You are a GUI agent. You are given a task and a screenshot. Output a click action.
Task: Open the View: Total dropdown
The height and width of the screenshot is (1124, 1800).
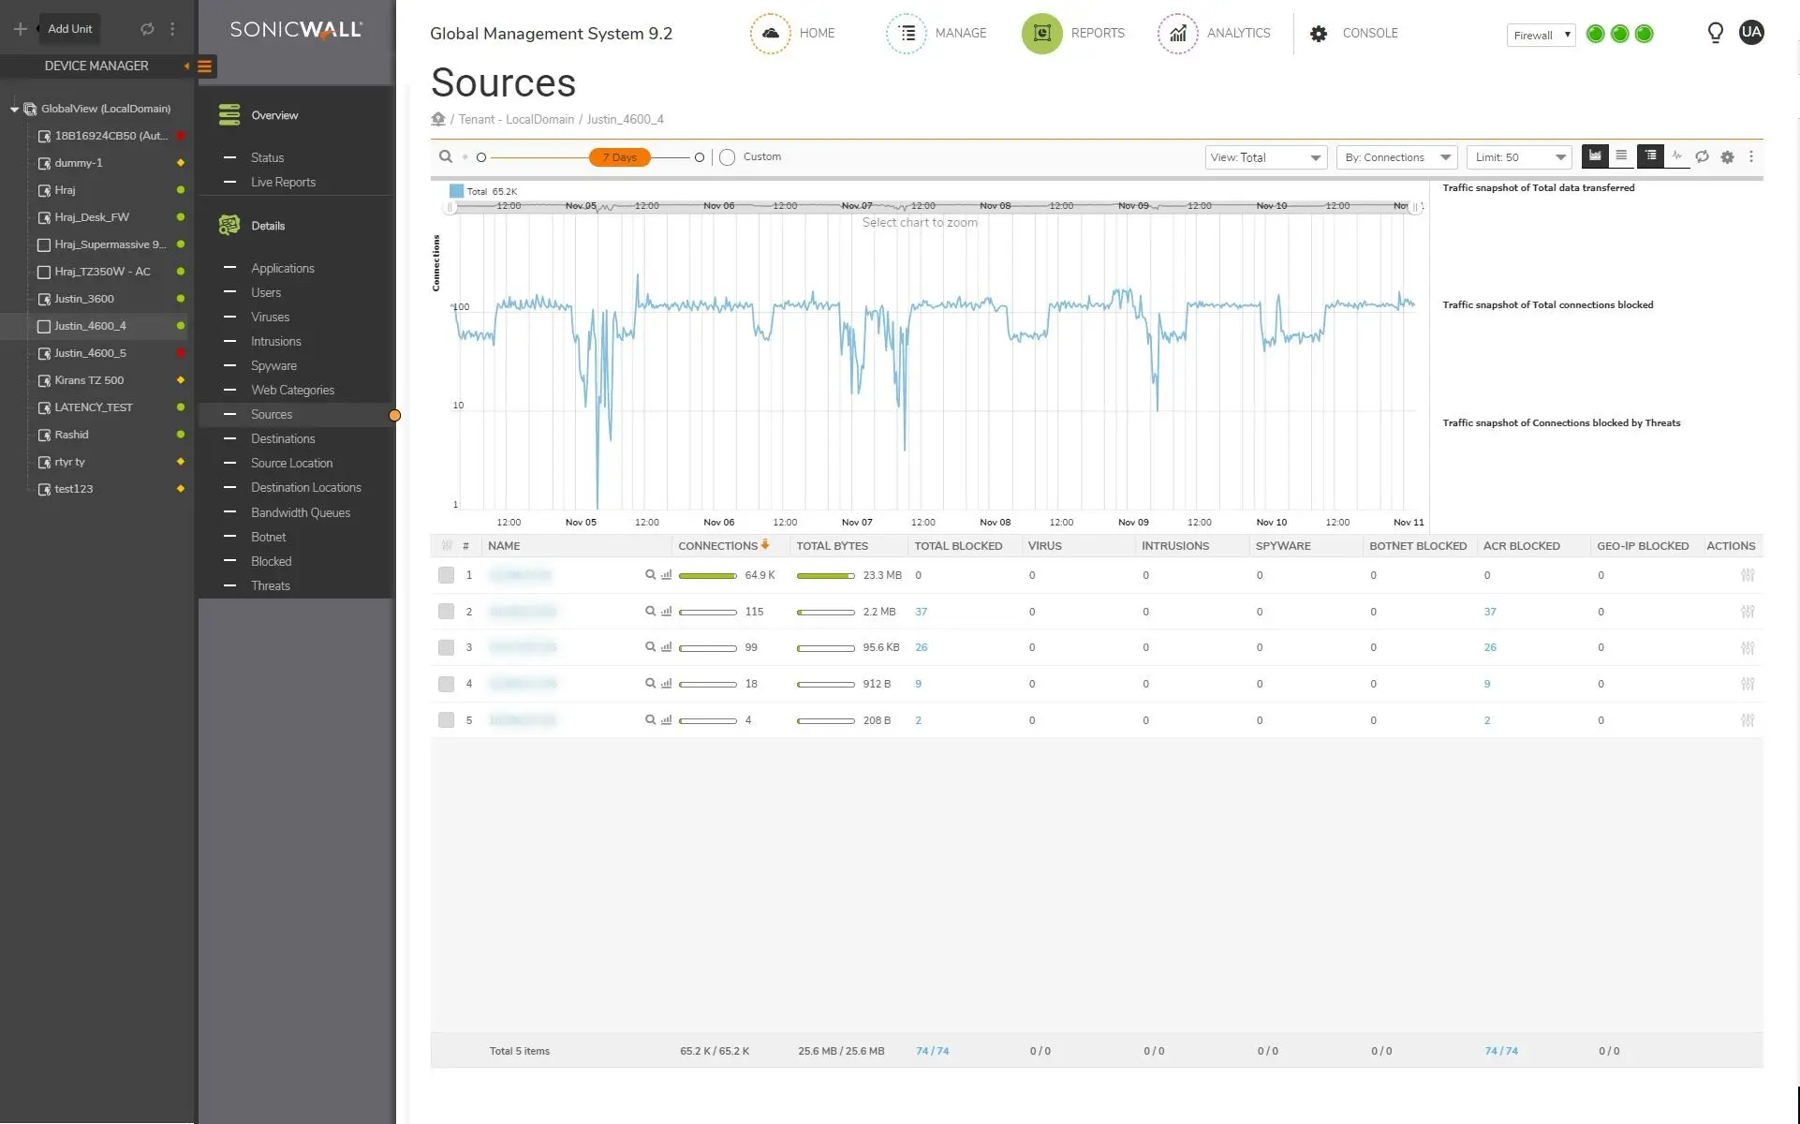1265,157
